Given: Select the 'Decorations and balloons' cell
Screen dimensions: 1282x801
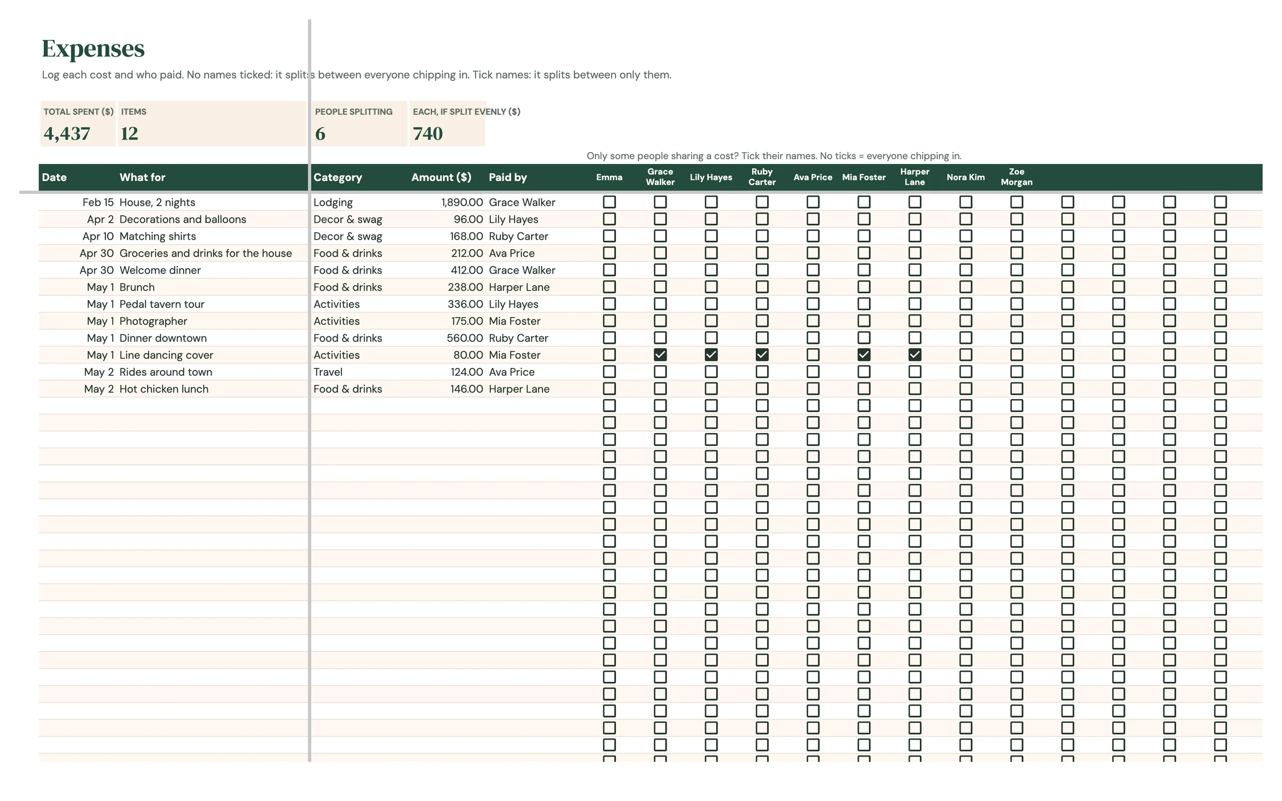Looking at the screenshot, I should click(213, 219).
